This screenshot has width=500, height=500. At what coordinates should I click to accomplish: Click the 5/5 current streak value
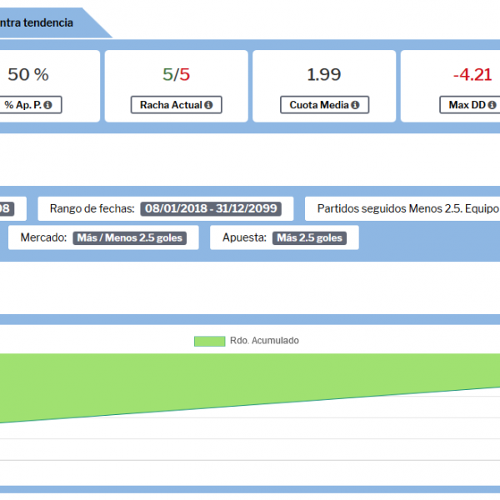point(176,74)
